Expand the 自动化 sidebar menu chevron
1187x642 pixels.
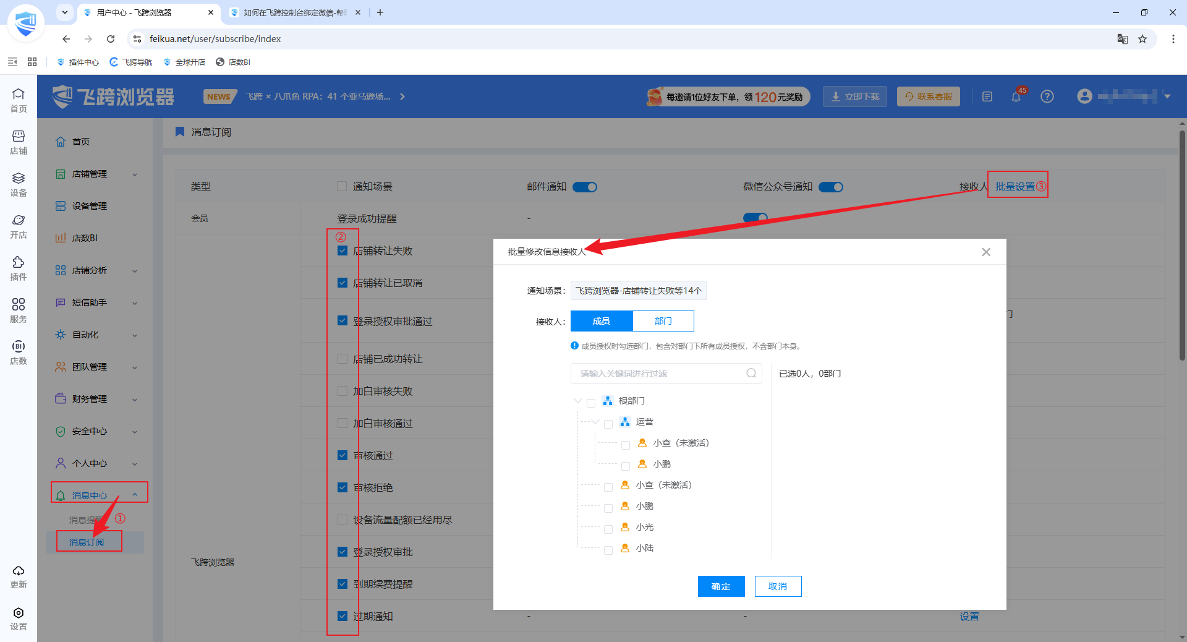(135, 335)
